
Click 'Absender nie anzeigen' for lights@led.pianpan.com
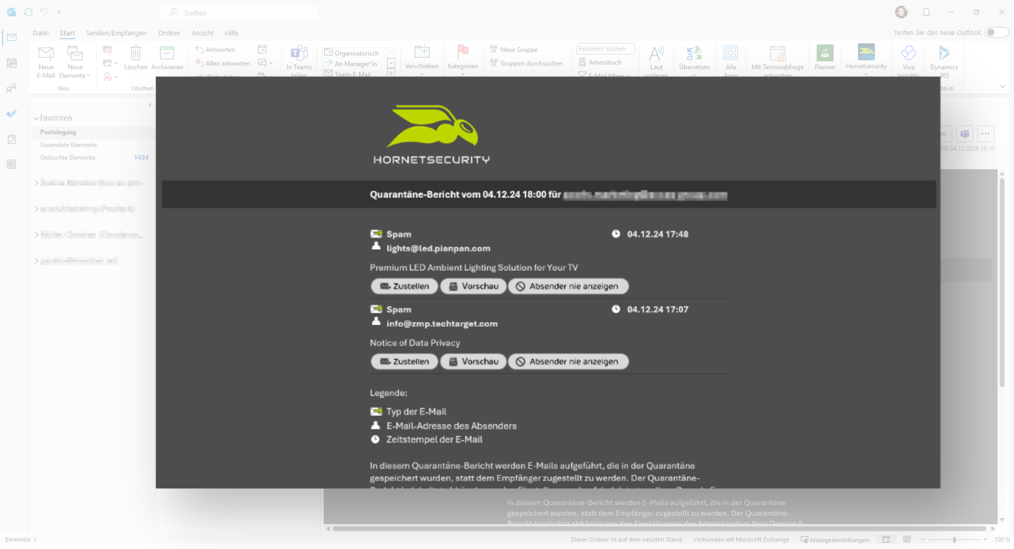(x=568, y=286)
